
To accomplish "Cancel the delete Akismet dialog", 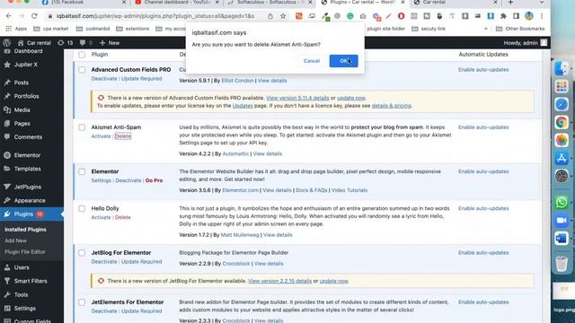I will point(312,61).
